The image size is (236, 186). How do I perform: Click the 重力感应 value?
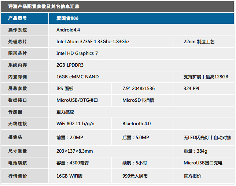[x=65, y=112]
